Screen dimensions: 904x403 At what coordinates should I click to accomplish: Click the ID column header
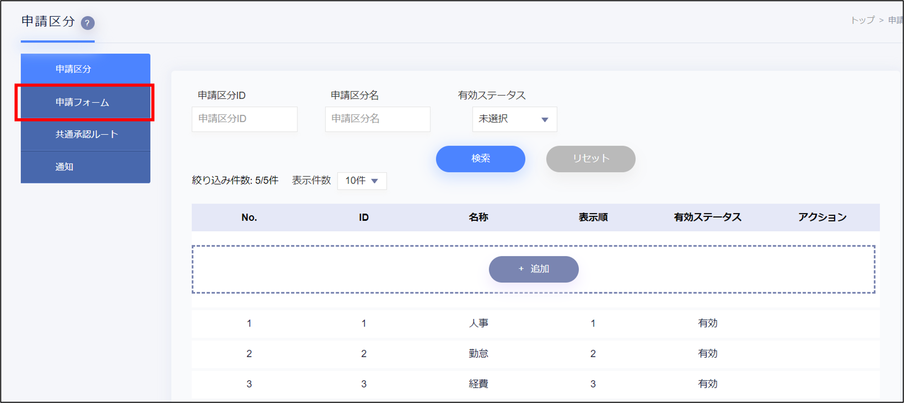364,217
